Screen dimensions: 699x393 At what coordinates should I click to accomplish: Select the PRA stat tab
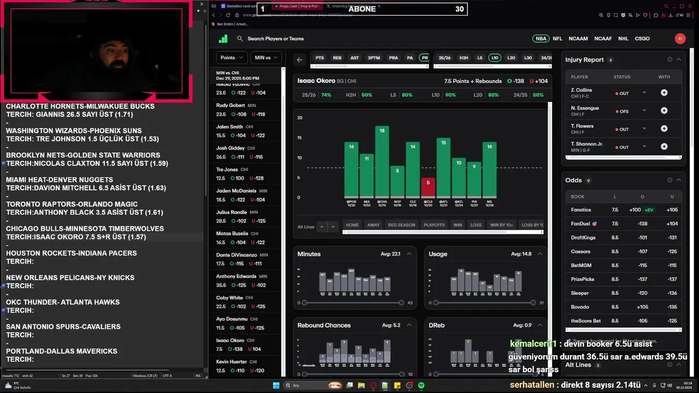pyautogui.click(x=393, y=58)
